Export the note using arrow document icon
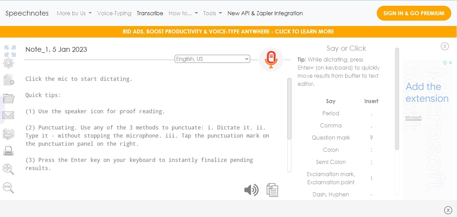Image resolution: width=457 pixels, height=217 pixels. pyautogui.click(x=8, y=134)
